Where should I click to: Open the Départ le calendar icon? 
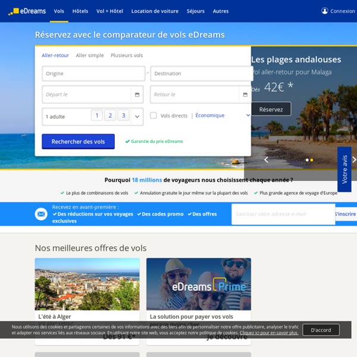pos(137,95)
